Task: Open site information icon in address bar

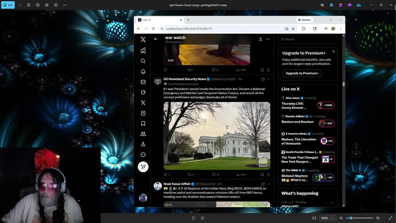Action: (162, 28)
